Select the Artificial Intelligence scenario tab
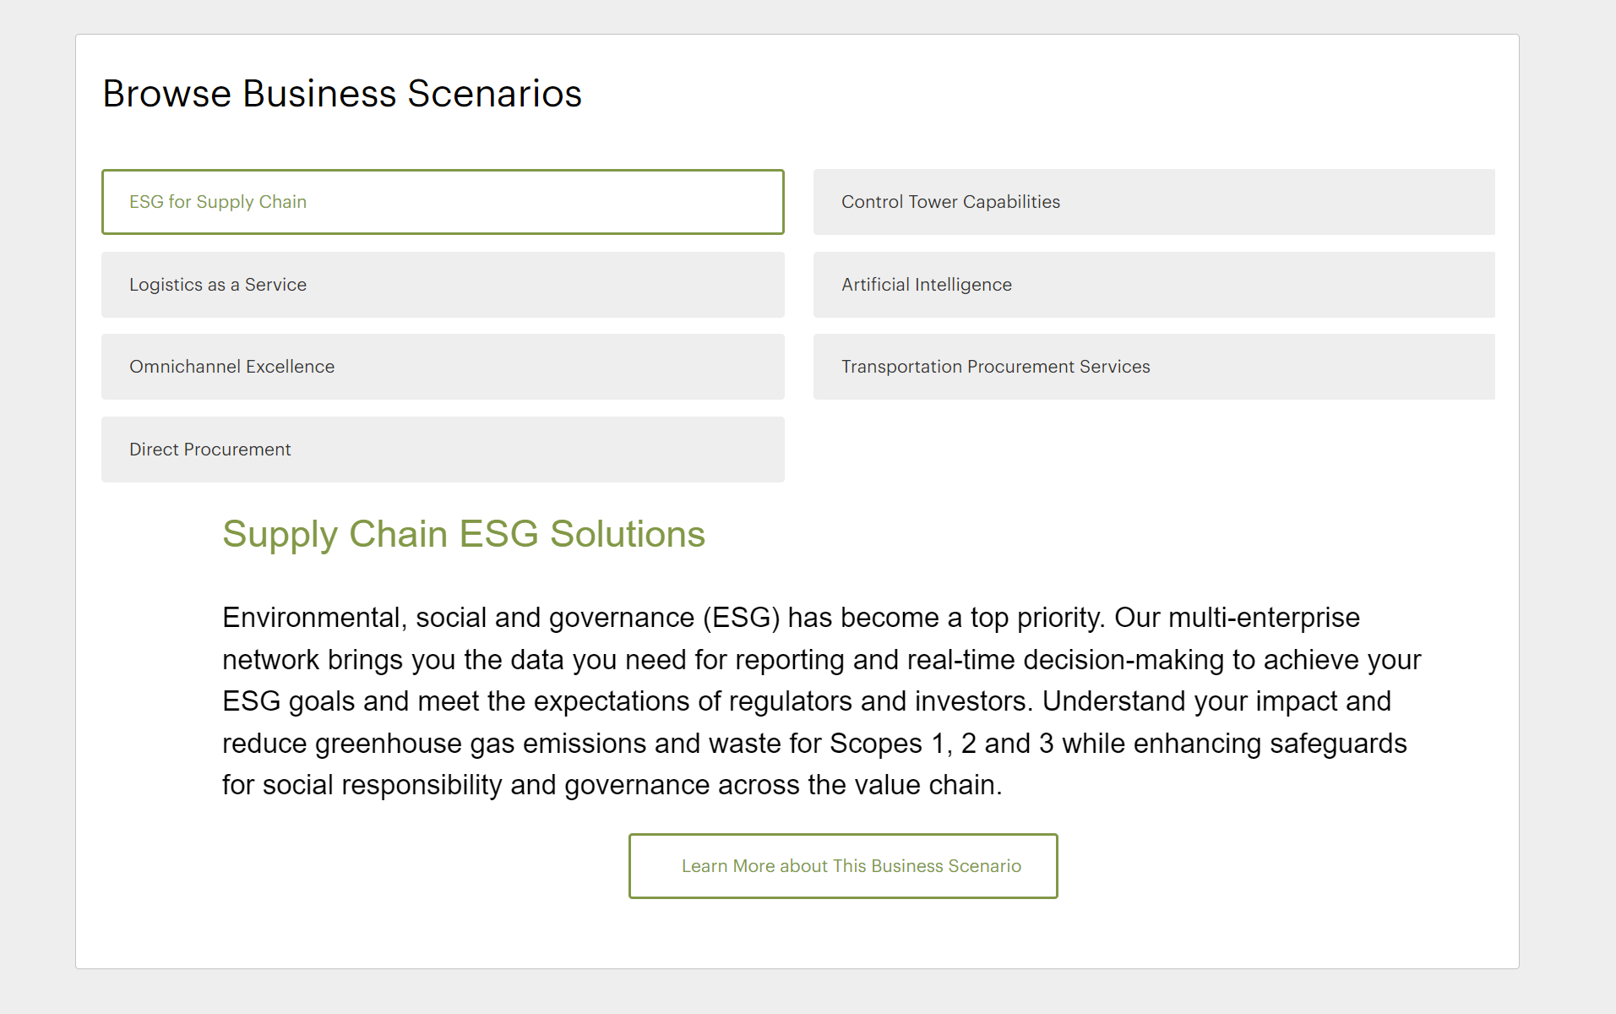 coord(1153,285)
